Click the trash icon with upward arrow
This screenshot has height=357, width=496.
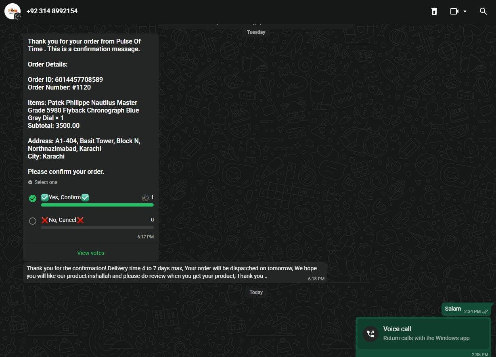[x=434, y=11]
